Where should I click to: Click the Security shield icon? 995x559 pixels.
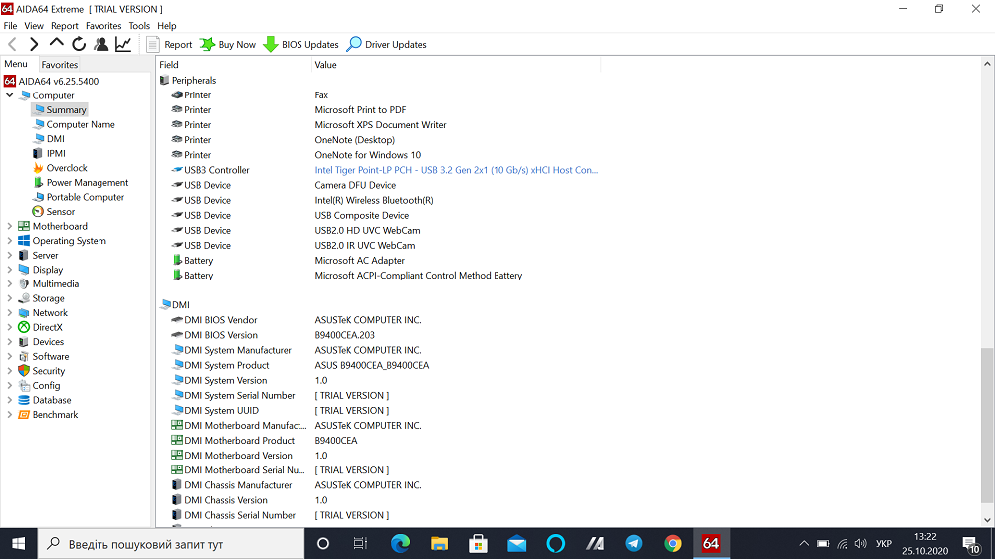tap(24, 371)
